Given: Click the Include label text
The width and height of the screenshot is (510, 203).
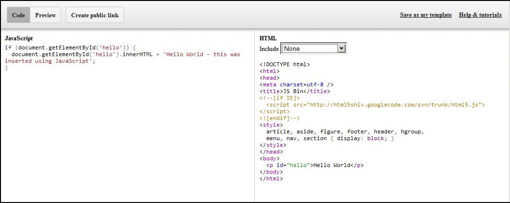Looking at the screenshot, I should pyautogui.click(x=269, y=49).
